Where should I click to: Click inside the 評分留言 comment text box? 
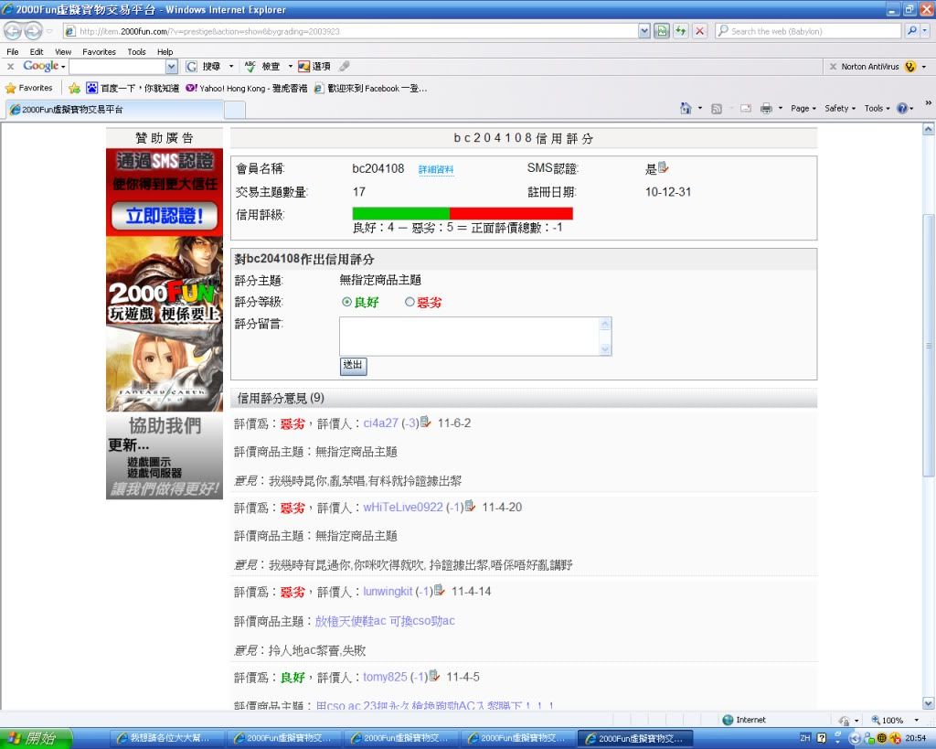(468, 336)
